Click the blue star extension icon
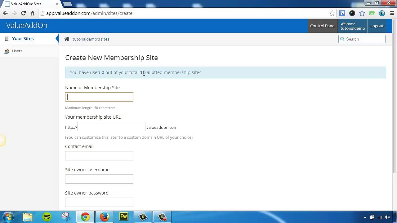The width and height of the screenshot is (397, 223). pos(362,13)
